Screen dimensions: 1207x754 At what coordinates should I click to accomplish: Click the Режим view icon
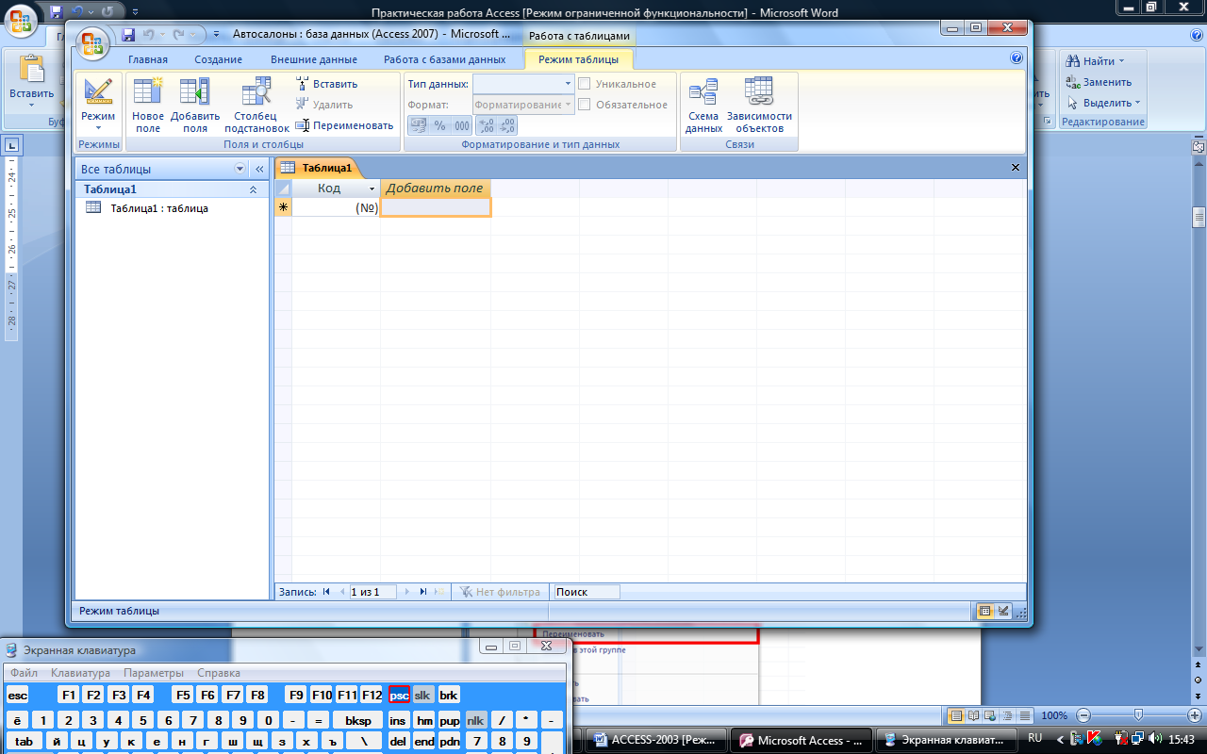[x=98, y=91]
